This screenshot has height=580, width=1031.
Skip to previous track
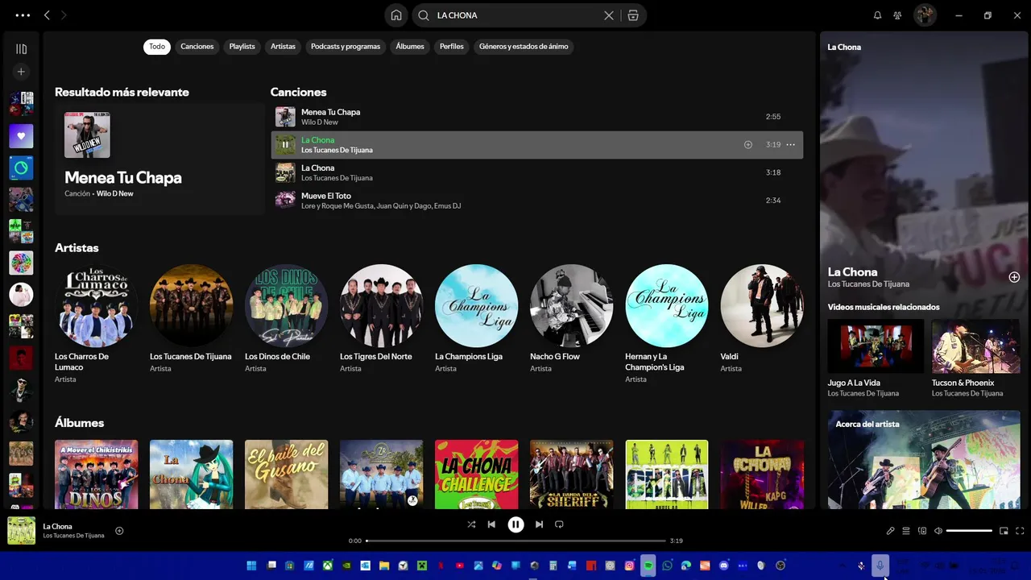(x=491, y=524)
